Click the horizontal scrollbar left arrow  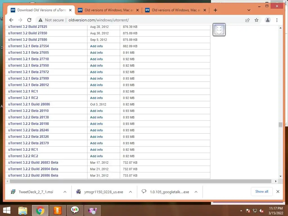pyautogui.click(x=7, y=181)
